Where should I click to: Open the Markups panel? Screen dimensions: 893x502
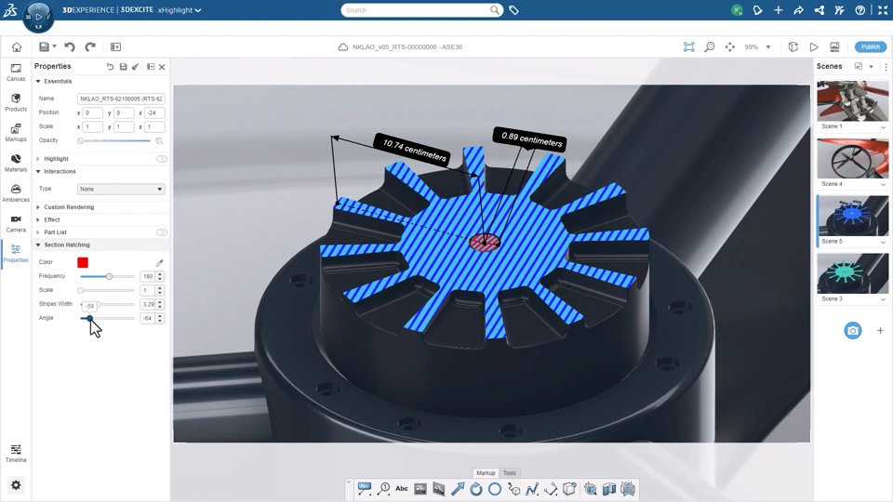[16, 133]
